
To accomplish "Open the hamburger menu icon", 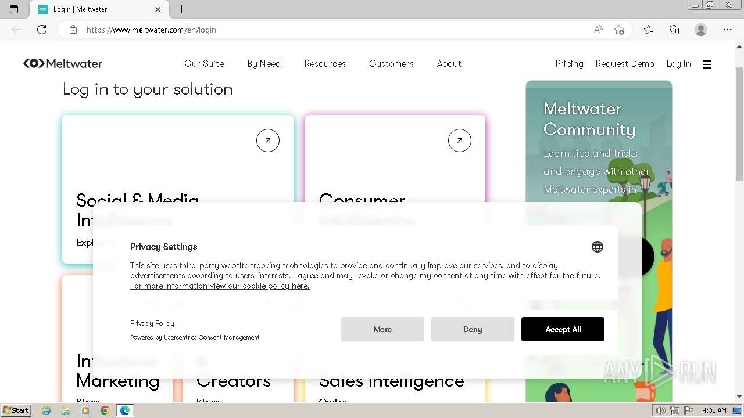I will pyautogui.click(x=707, y=64).
